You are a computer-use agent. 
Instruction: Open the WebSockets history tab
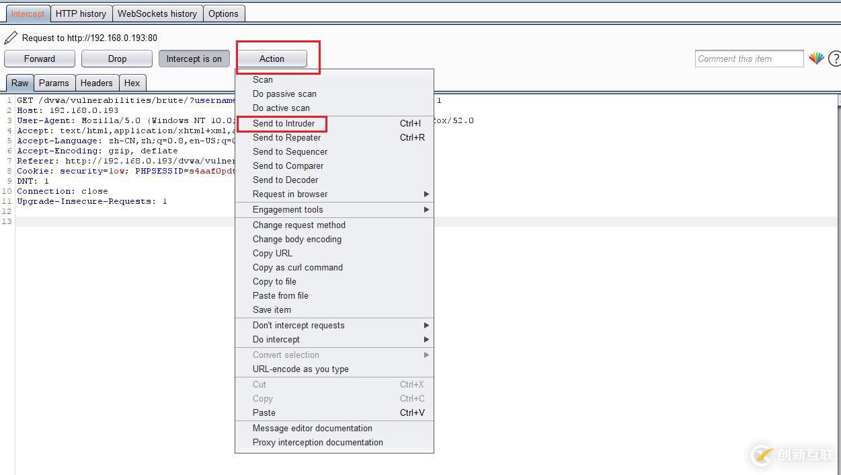click(x=157, y=13)
